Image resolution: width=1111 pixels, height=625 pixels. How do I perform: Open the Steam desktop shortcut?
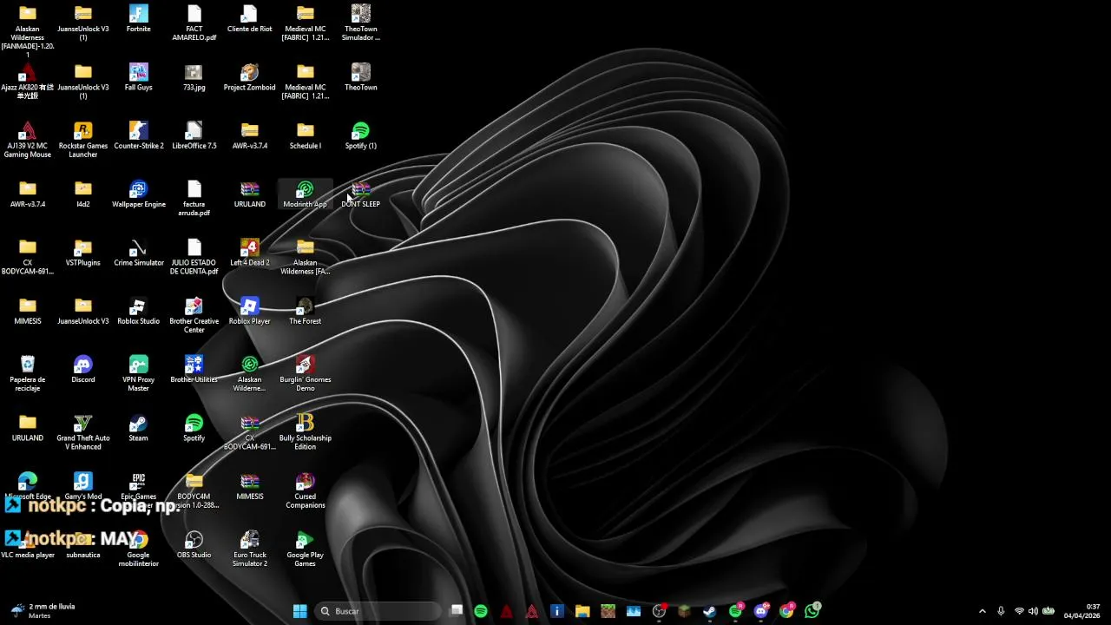(x=138, y=428)
